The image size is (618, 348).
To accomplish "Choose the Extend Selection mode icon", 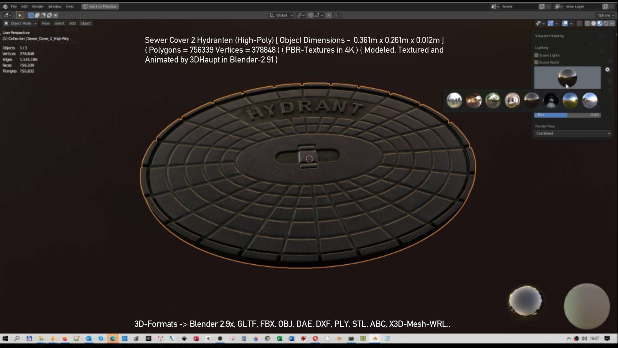I will (x=37, y=15).
